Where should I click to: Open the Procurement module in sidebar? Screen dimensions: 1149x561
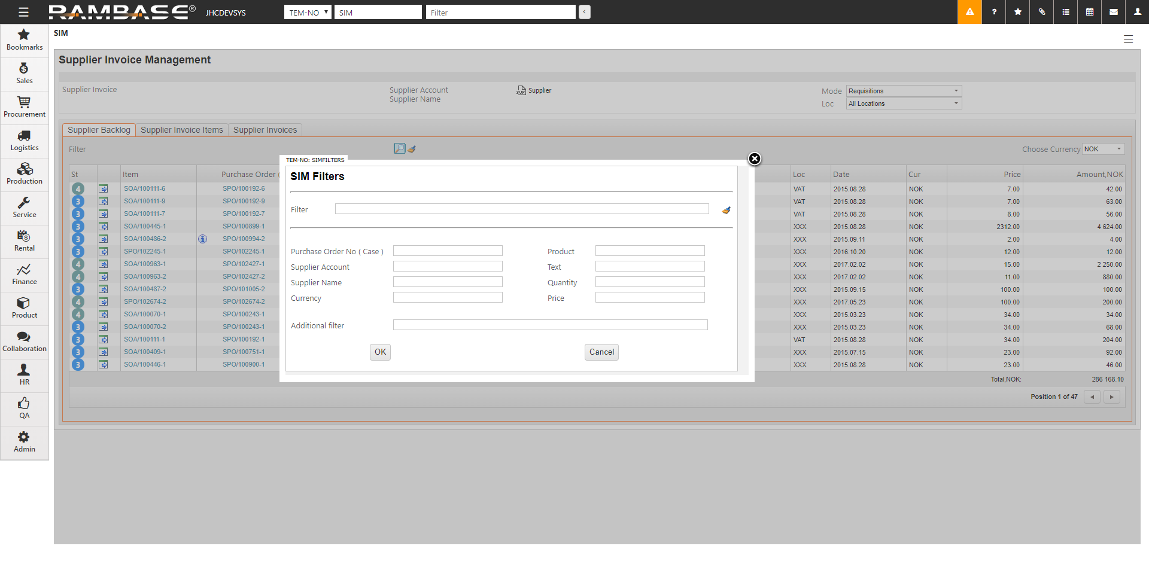click(x=24, y=108)
